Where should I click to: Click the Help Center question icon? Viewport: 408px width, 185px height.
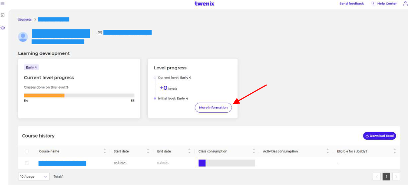pos(373,4)
